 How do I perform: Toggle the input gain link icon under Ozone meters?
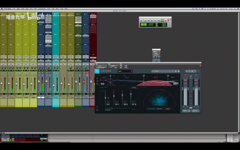pos(186,108)
